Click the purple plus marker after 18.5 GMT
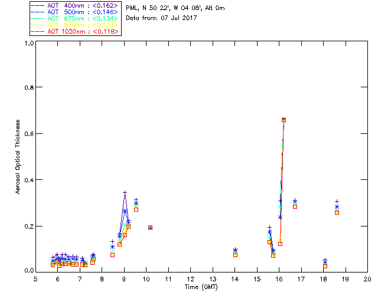This screenshot has height=302, width=378. point(337,201)
